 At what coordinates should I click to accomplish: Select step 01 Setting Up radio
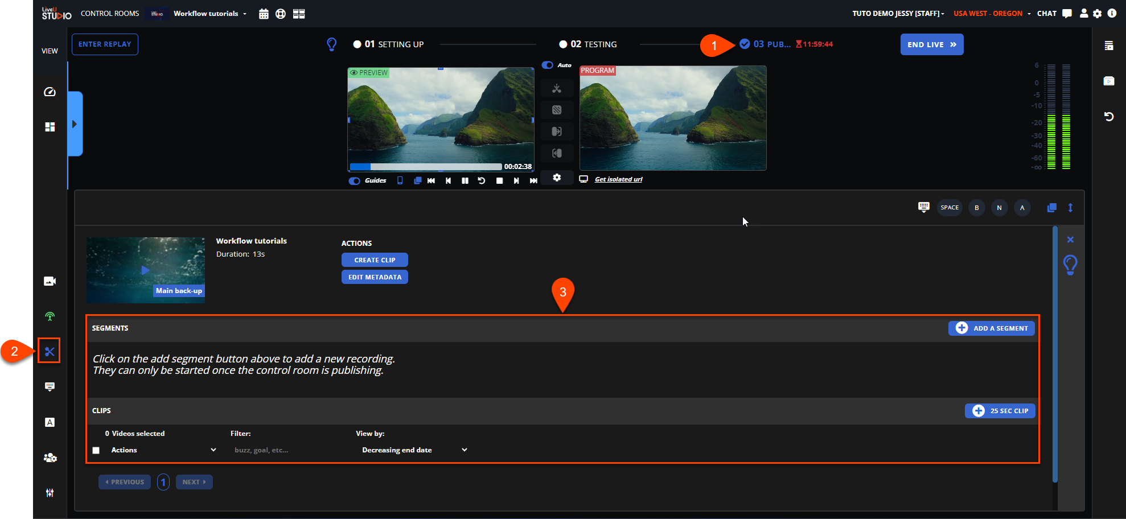tap(357, 44)
